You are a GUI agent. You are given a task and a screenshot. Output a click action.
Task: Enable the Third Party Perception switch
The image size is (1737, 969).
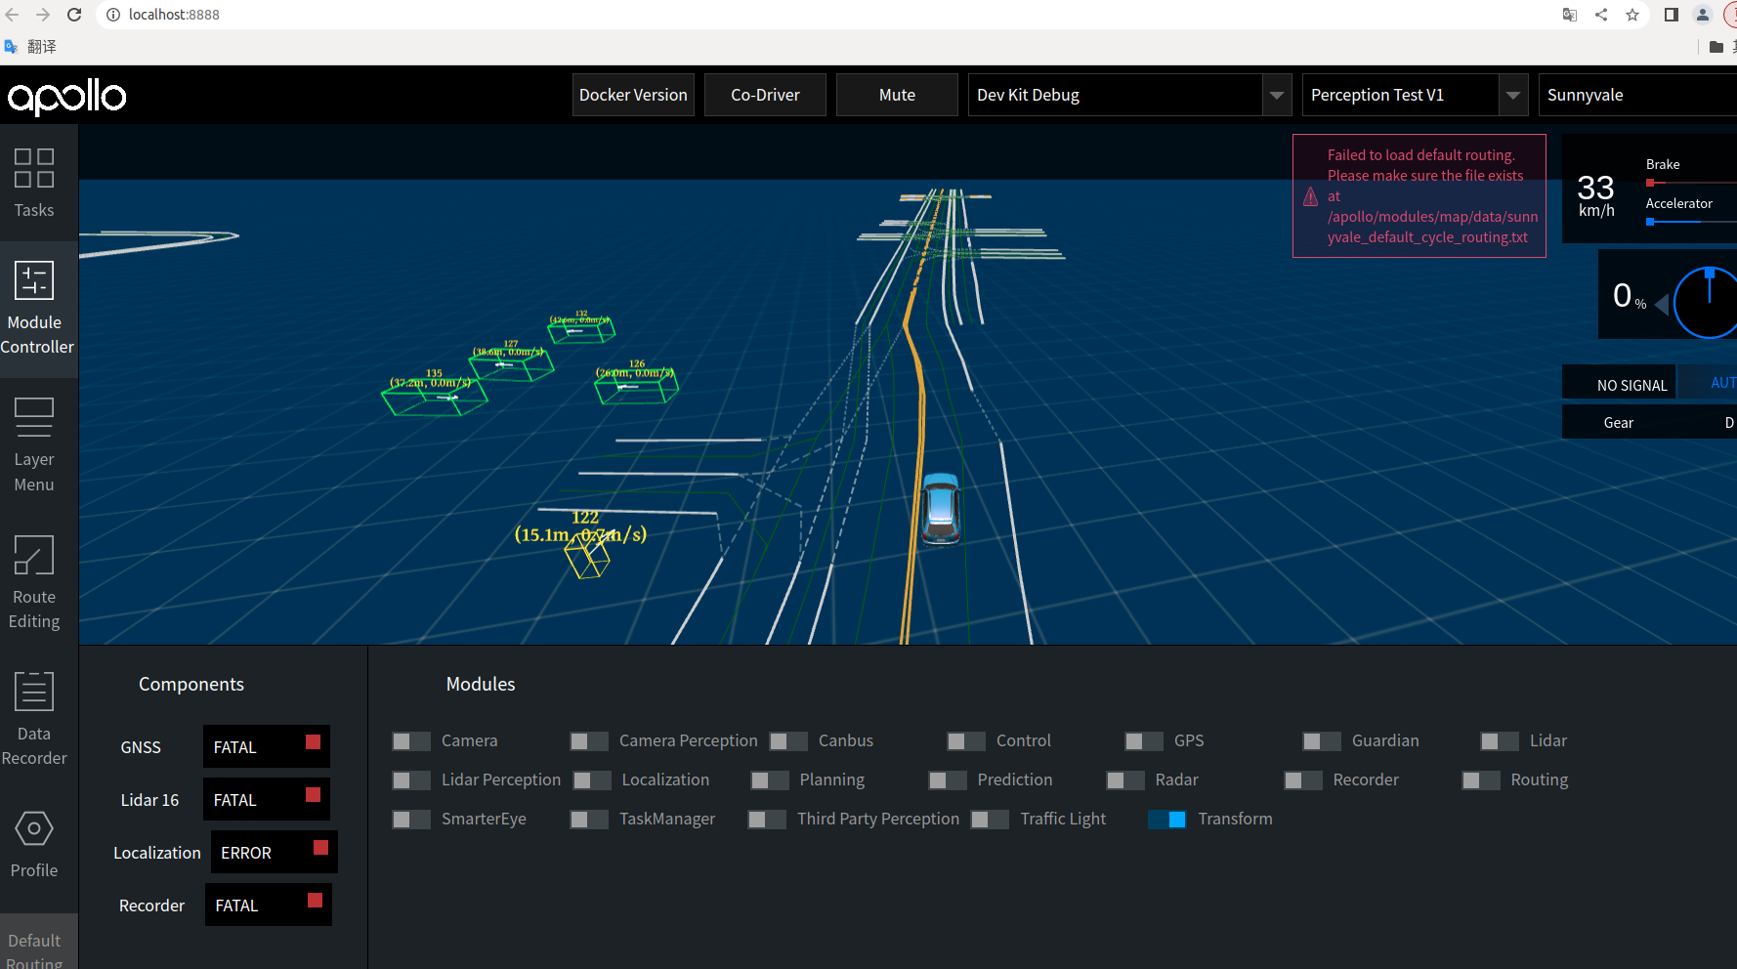click(767, 820)
